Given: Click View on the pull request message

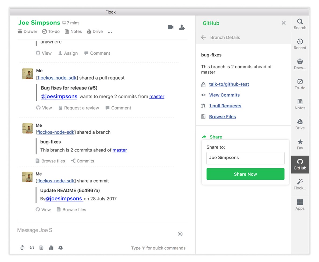Looking at the screenshot, I should point(44,108).
